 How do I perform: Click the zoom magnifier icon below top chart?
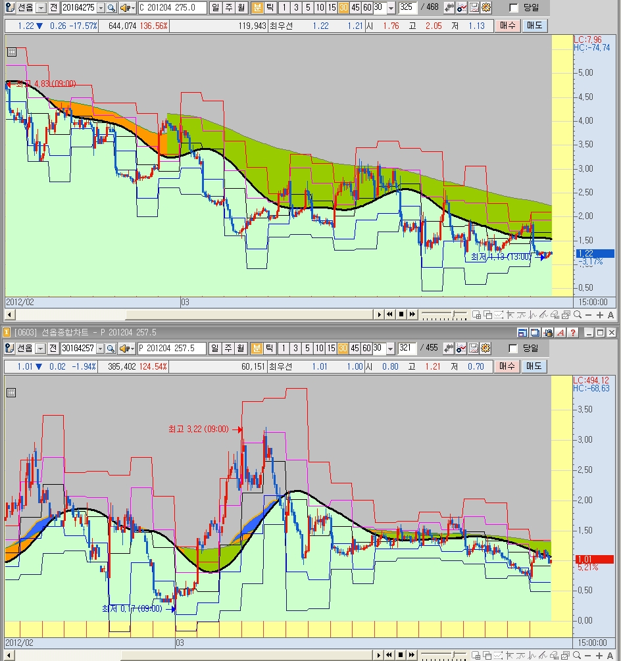click(x=577, y=315)
